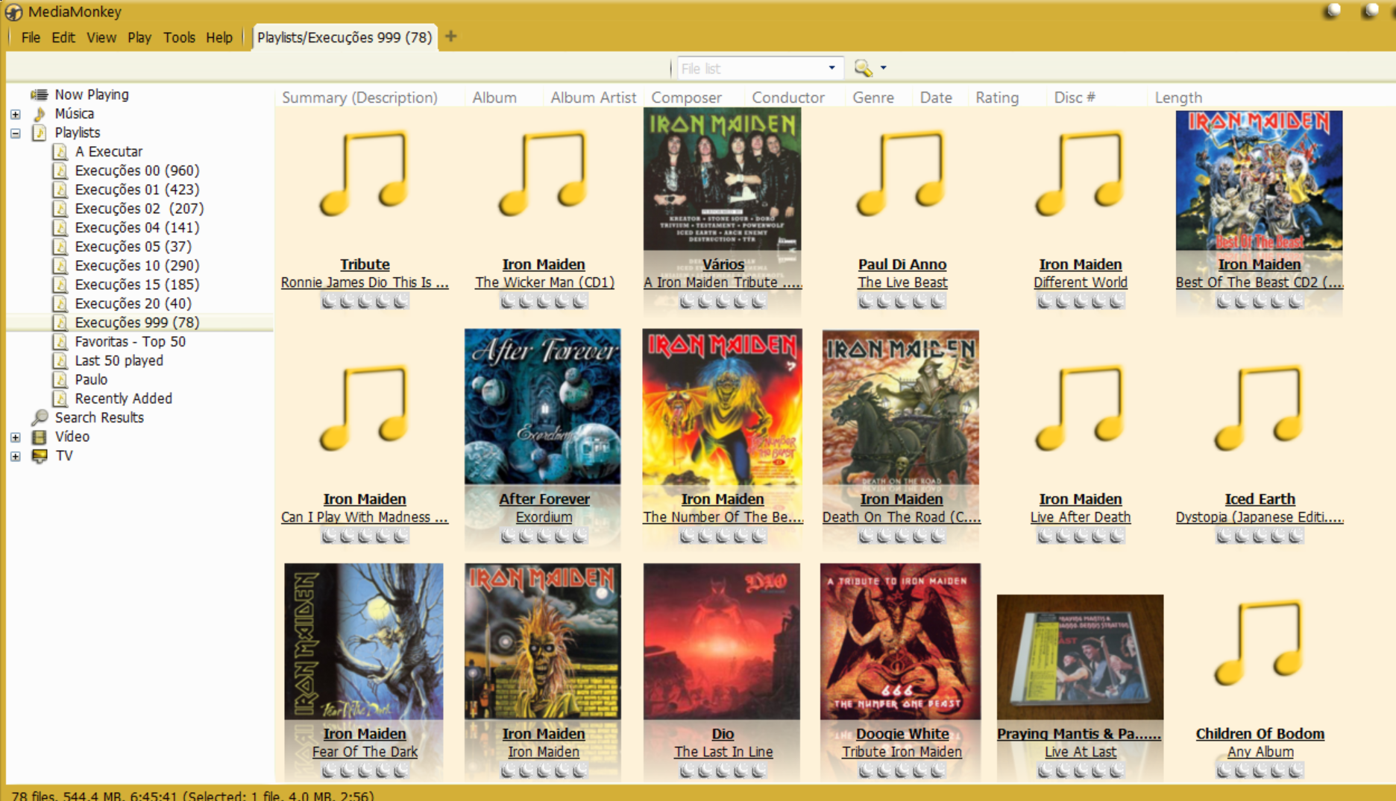Select the Best Of The Beast album cover

click(x=1260, y=180)
